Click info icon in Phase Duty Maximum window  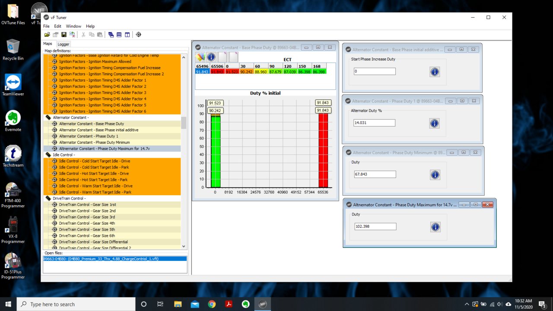tap(435, 227)
